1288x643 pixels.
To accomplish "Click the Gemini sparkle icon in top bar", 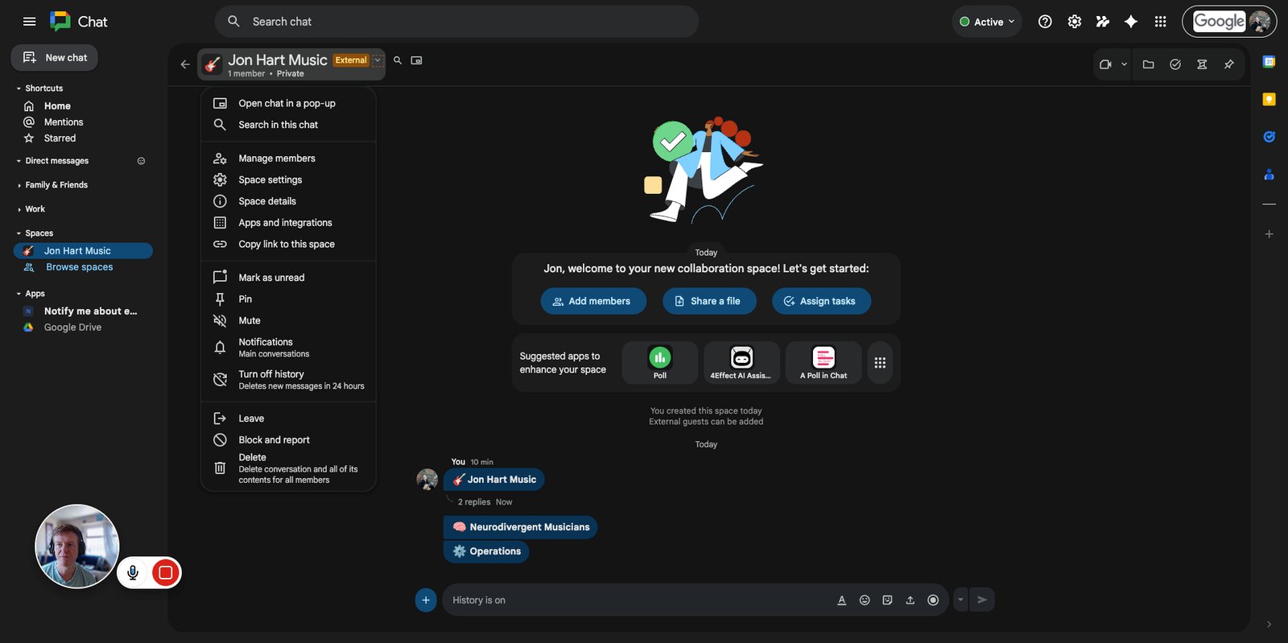I will pyautogui.click(x=1131, y=22).
